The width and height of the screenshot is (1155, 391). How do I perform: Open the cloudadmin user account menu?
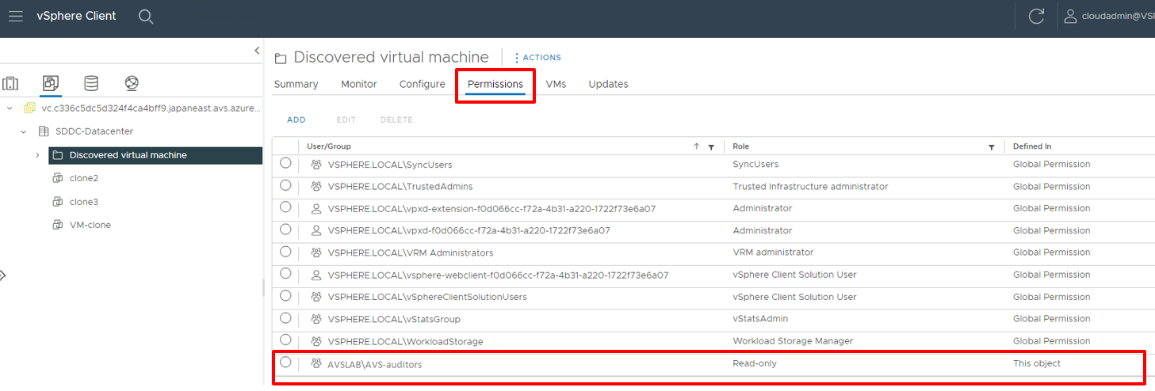point(1109,16)
